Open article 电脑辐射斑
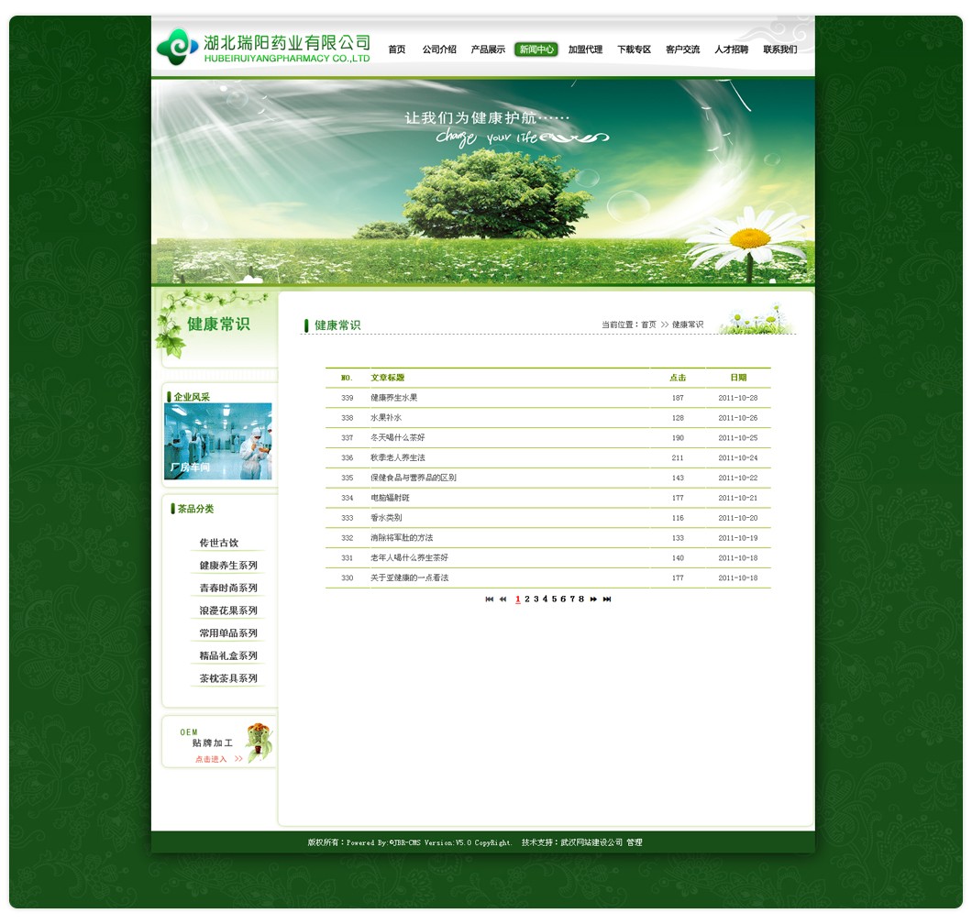This screenshot has height=924, width=972. [x=390, y=498]
